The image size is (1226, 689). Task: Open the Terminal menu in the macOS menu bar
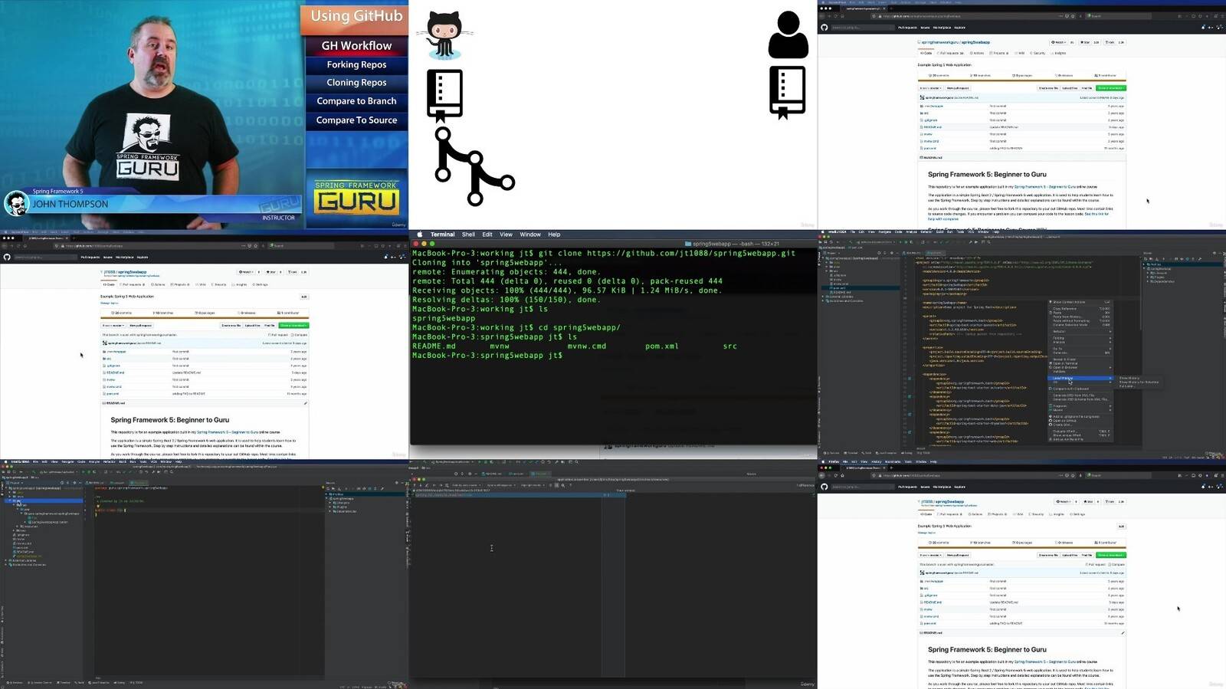click(442, 235)
